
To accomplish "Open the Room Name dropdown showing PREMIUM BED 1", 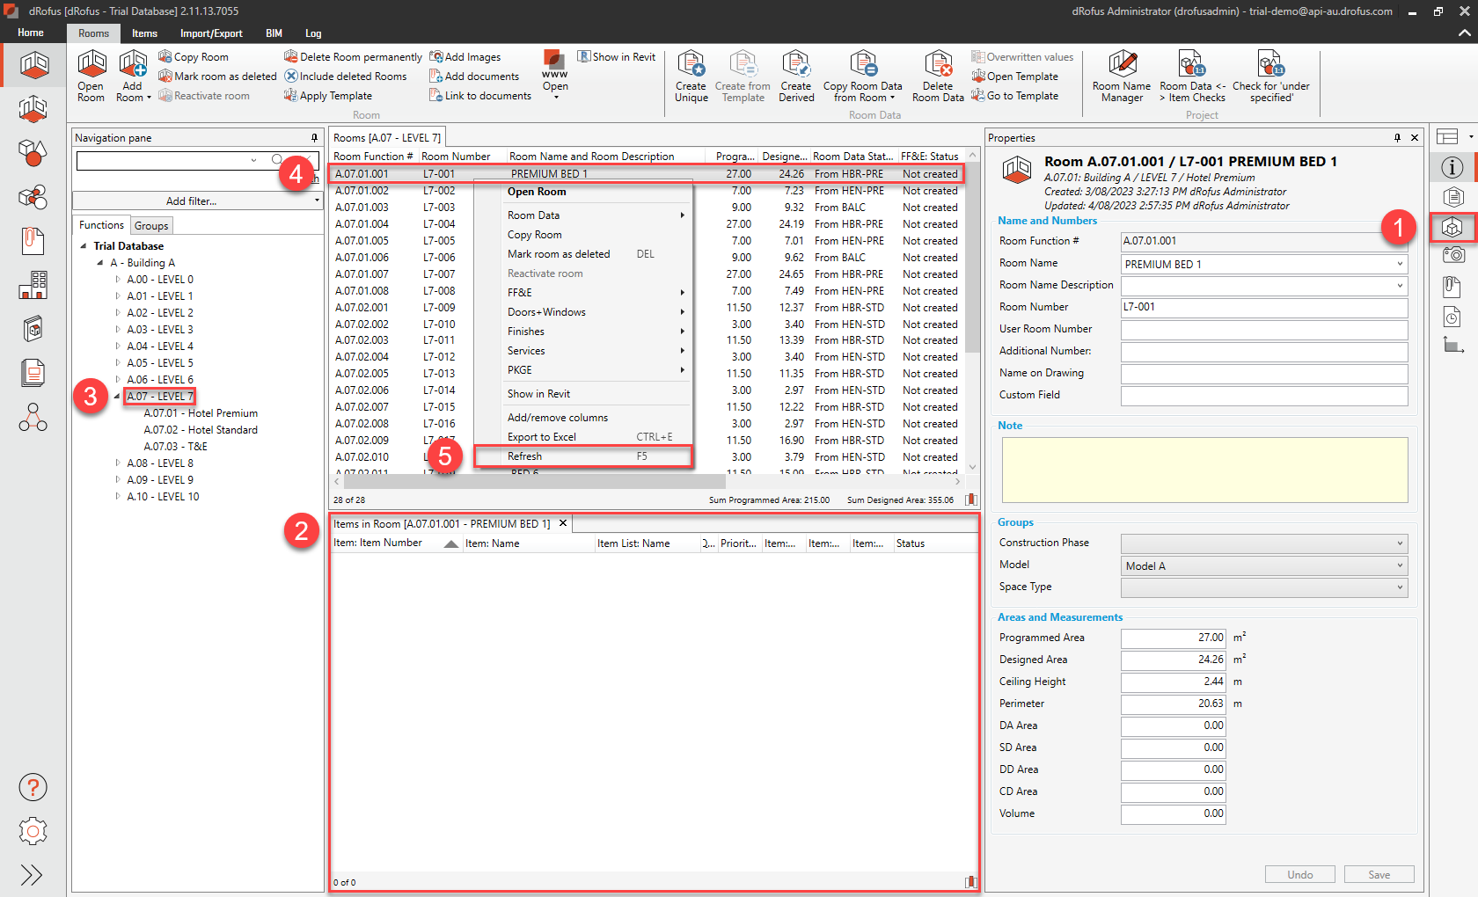I will pos(1400,263).
